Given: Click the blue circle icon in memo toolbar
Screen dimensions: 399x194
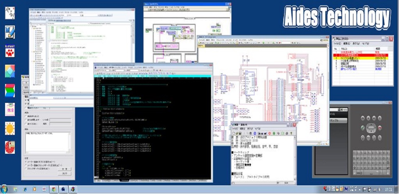Looking at the screenshot, I should pyautogui.click(x=256, y=133).
